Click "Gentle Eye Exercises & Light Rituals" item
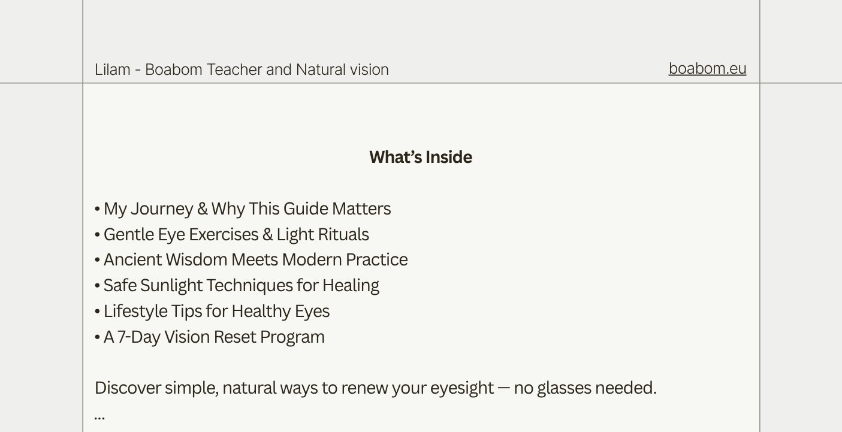842x432 pixels. coord(232,234)
